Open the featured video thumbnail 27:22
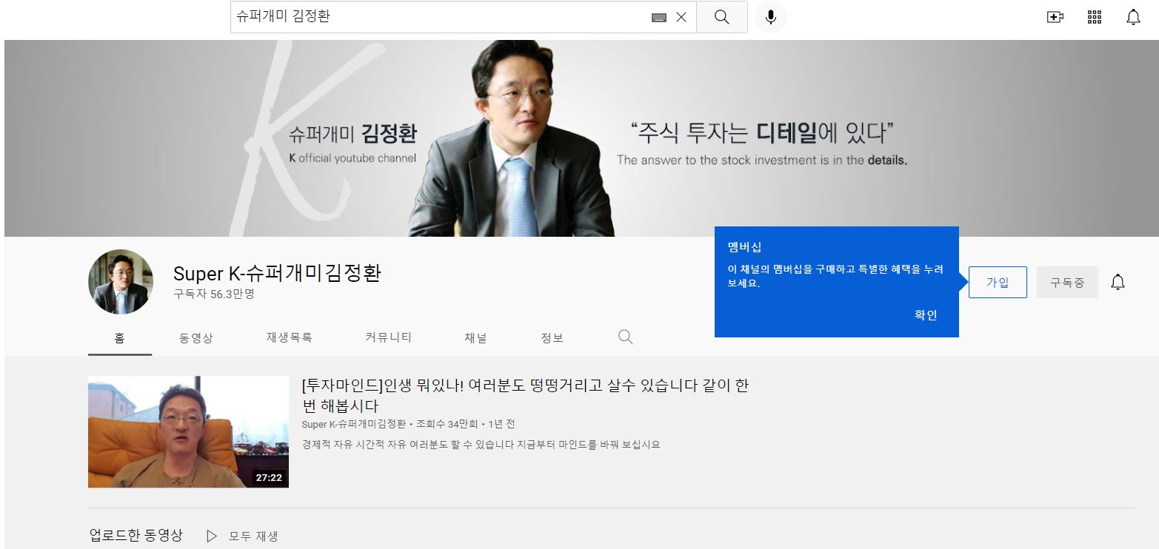 [188, 432]
